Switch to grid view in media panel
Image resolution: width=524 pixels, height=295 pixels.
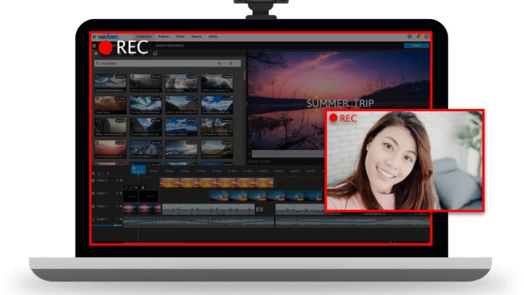(x=231, y=63)
